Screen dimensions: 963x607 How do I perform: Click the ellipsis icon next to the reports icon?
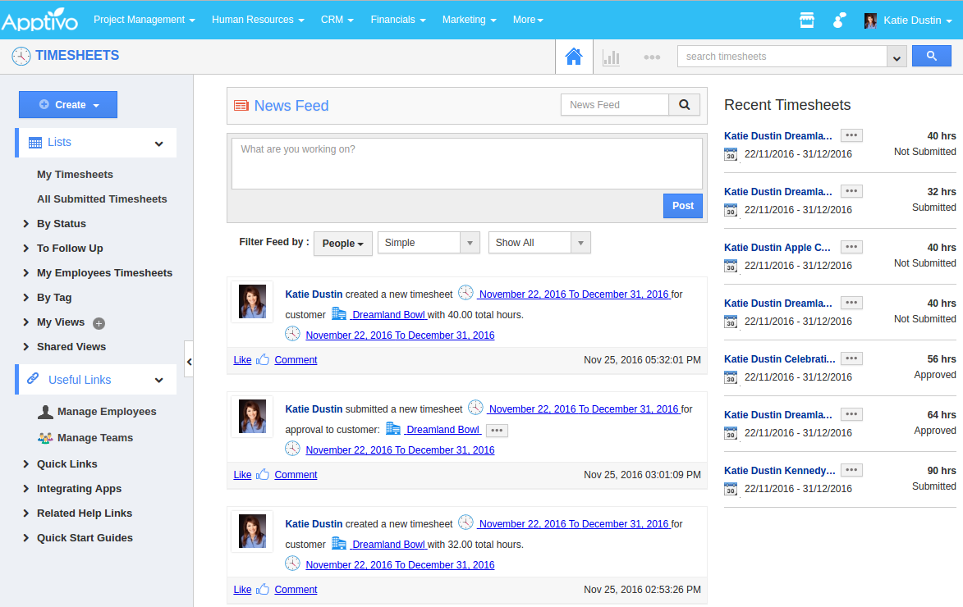[x=651, y=57]
